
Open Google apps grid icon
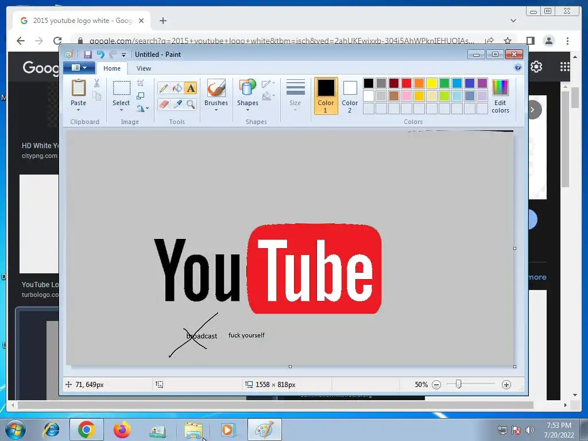565,67
